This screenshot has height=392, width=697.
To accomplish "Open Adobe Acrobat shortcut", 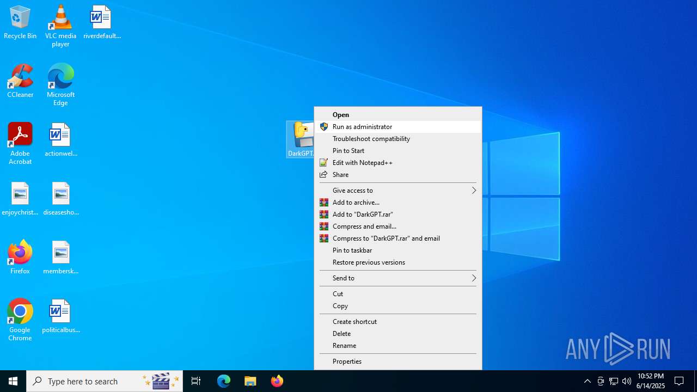I will [20, 144].
